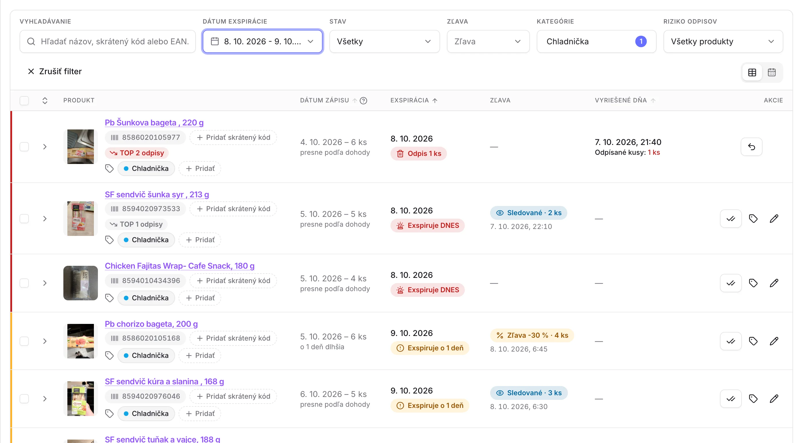
Task: Check the Chicken Fajitas Wrap row checkbox
Action: (x=24, y=283)
